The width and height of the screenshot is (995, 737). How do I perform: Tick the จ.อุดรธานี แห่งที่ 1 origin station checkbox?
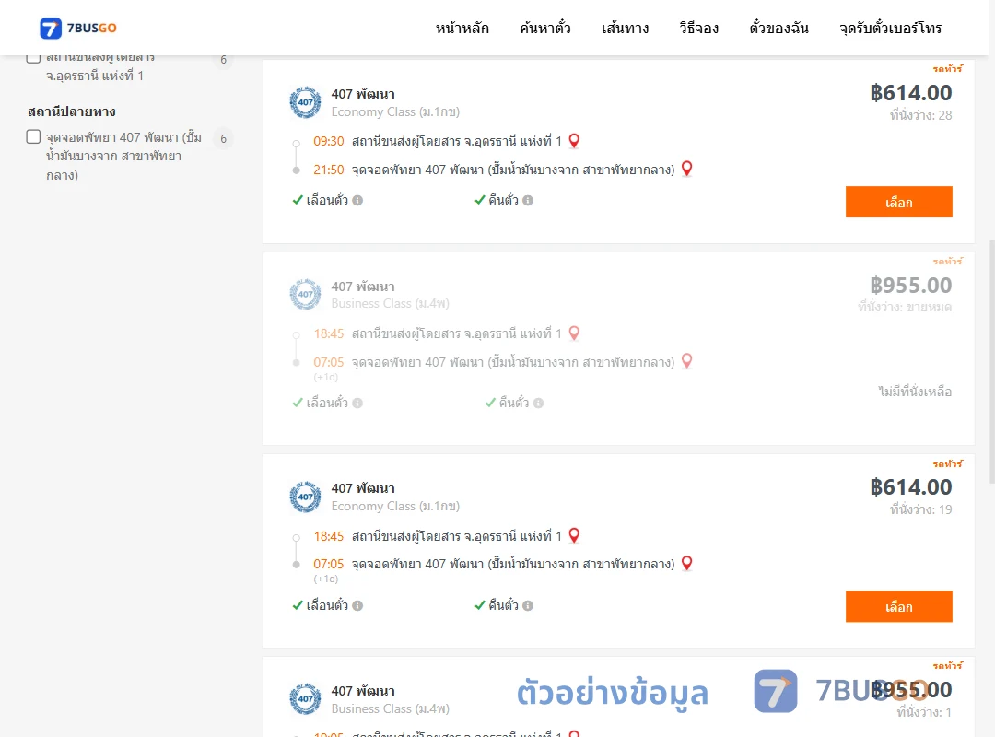(x=34, y=58)
